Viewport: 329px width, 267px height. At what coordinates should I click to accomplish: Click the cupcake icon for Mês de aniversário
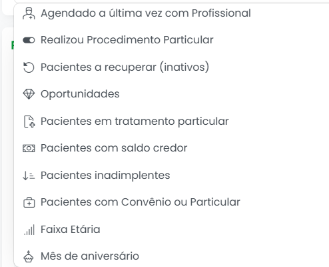tap(29, 256)
